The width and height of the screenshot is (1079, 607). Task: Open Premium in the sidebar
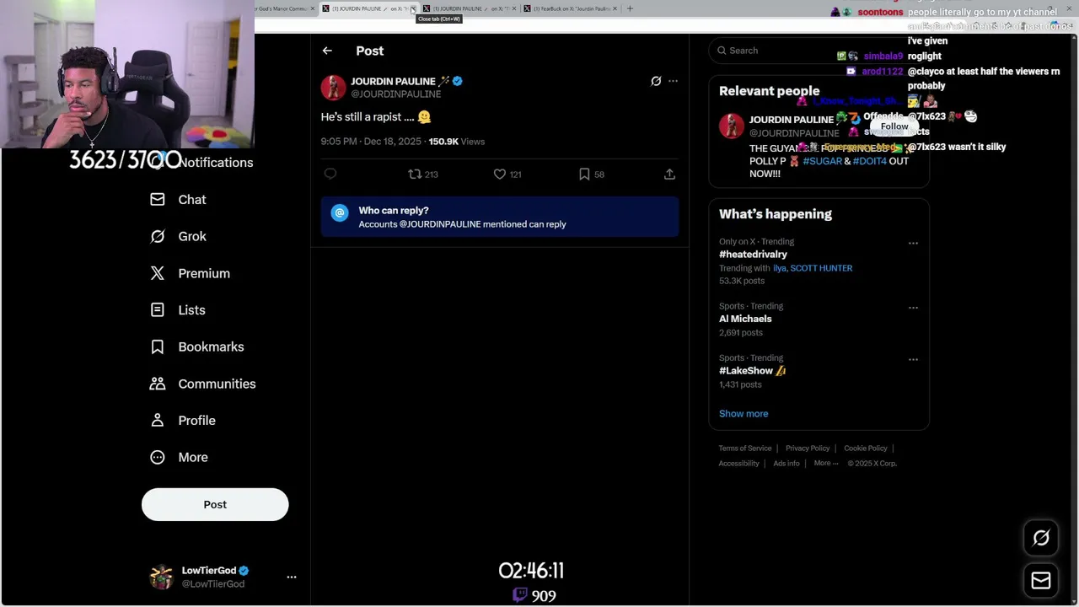[x=190, y=273]
